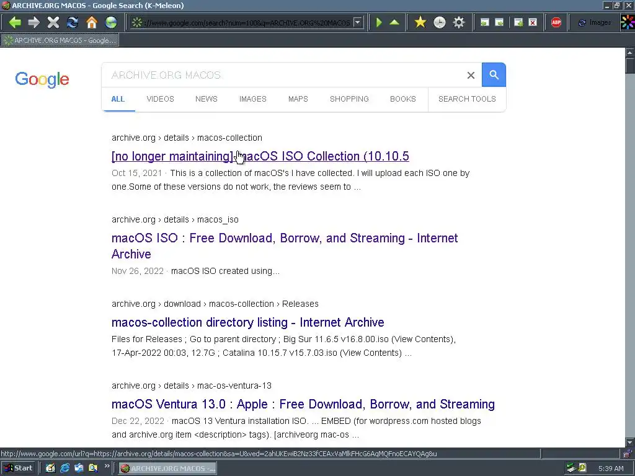
Task: Click the blue magnifier search button
Action: 494,74
